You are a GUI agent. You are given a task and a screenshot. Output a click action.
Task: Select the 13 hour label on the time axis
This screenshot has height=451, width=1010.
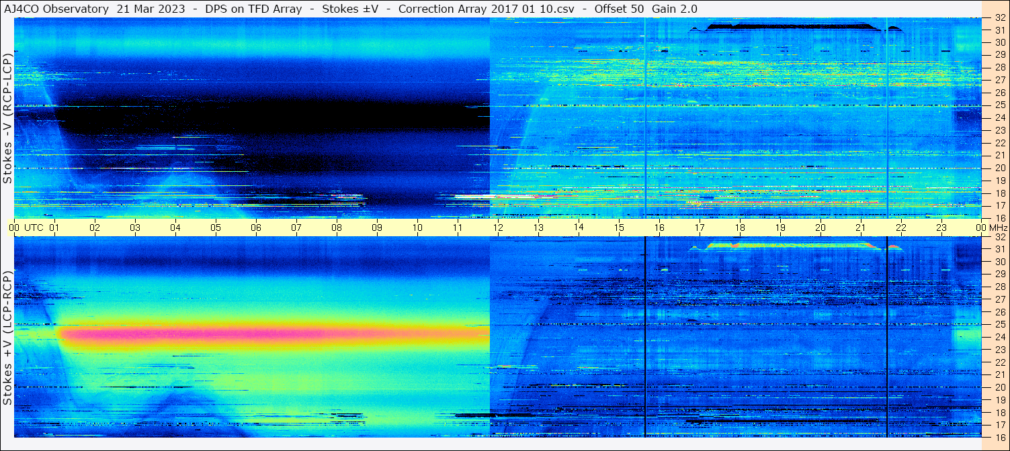tap(538, 228)
